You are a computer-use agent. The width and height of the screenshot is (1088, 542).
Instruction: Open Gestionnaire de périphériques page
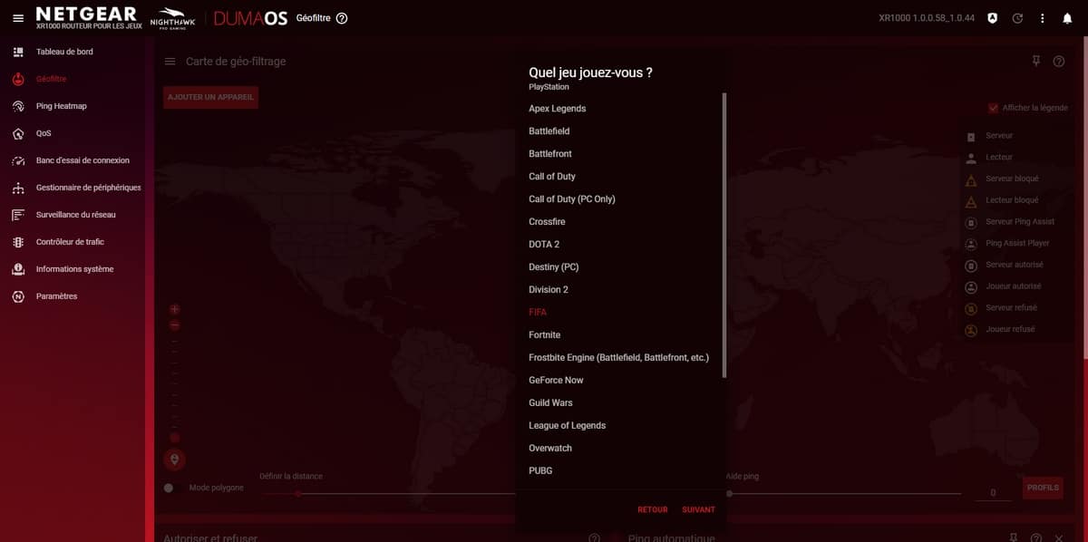click(89, 188)
